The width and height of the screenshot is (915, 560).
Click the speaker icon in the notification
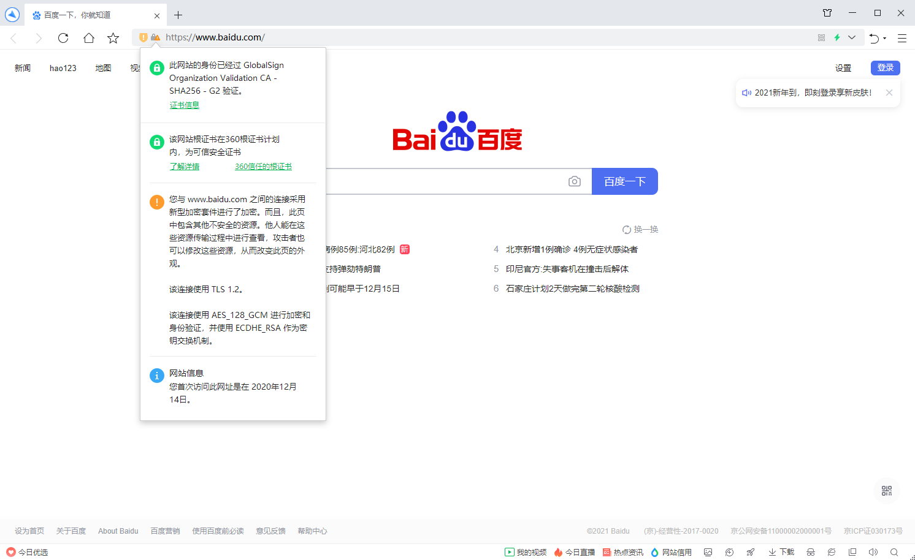pos(746,93)
